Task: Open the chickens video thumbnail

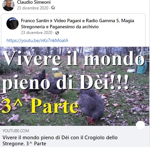Action: pos(75,86)
